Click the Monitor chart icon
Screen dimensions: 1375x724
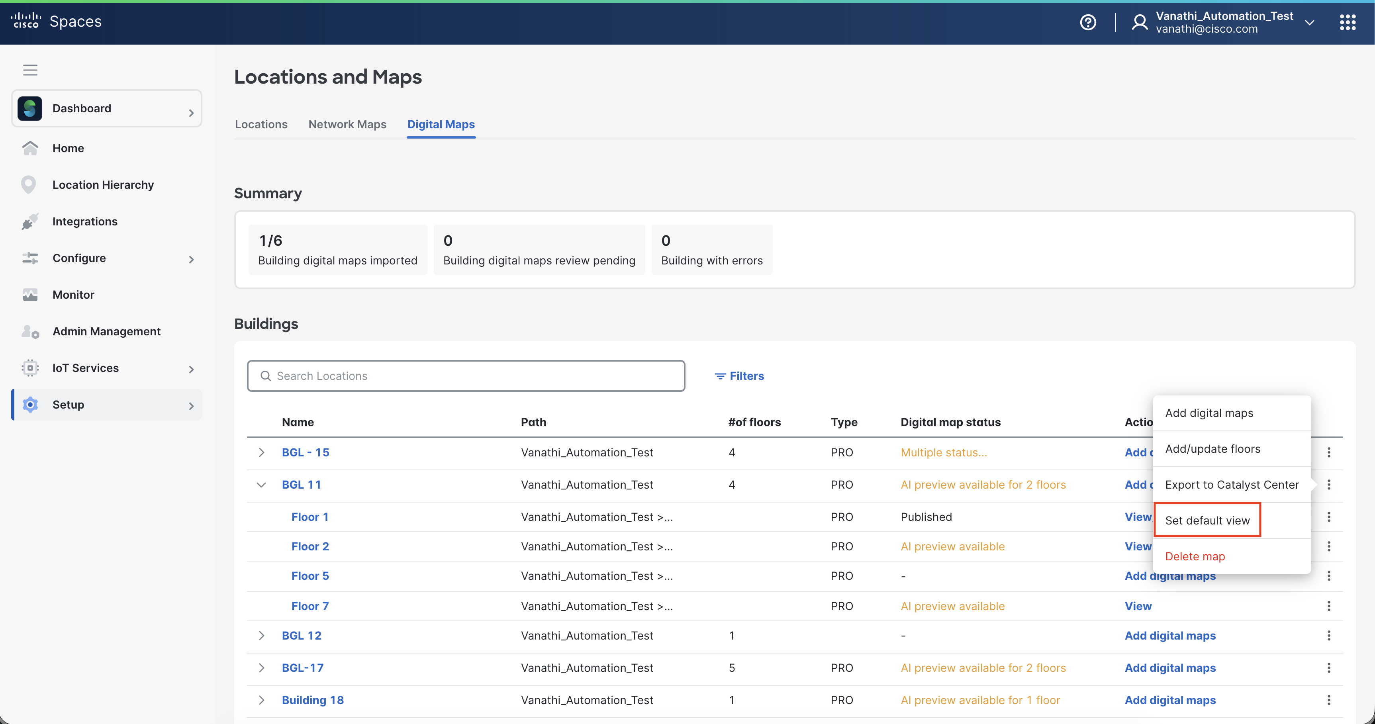point(30,295)
